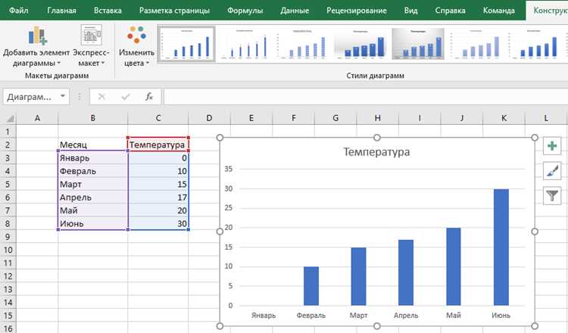This screenshot has height=333, width=568.
Task: Click the formula bar input field
Action: click(365, 97)
